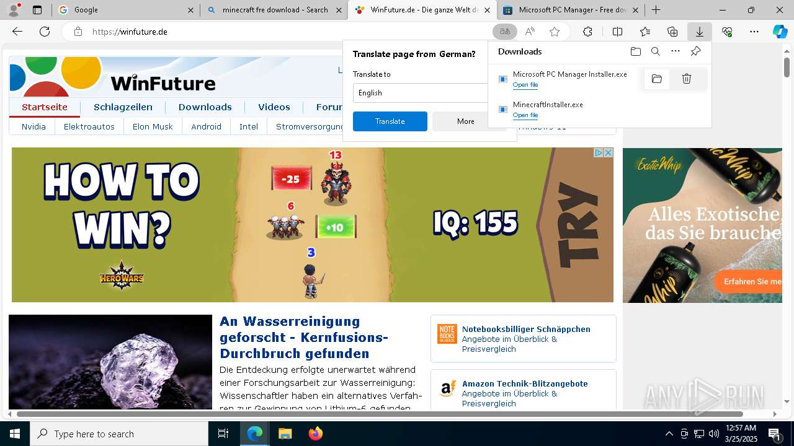The image size is (794, 446).
Task: Open the Elektroautos topic link
Action: 89,126
